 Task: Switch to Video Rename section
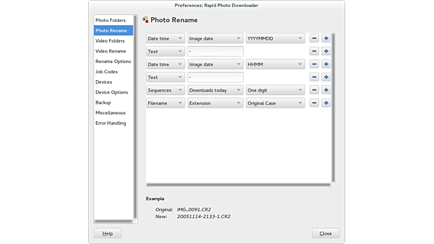click(110, 51)
